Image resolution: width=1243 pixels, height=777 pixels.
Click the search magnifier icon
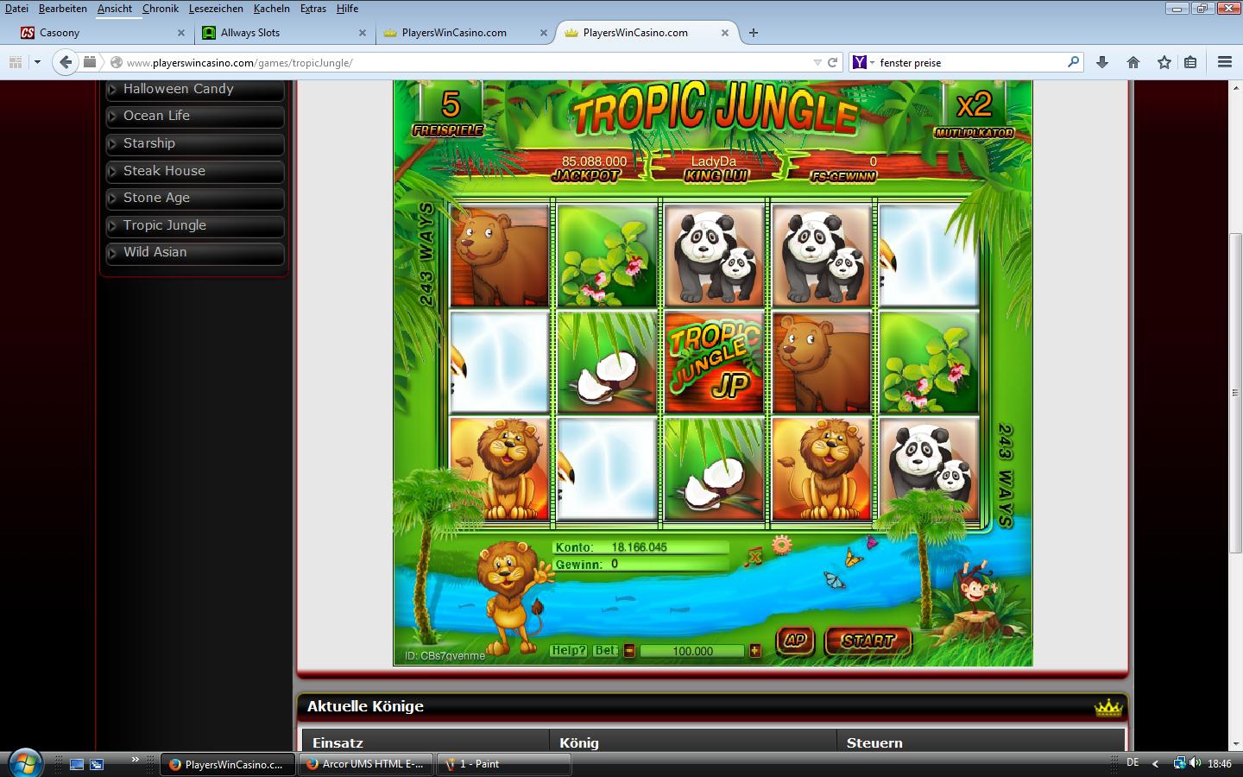(1073, 62)
